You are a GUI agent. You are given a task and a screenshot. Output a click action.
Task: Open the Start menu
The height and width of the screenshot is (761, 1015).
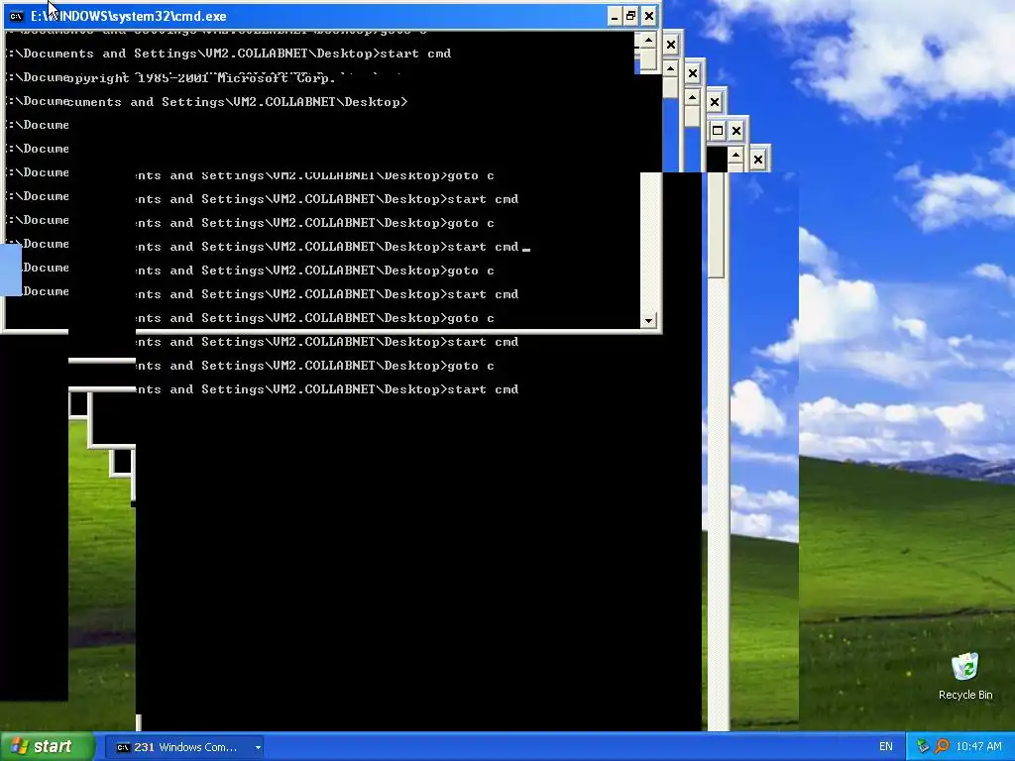pos(47,746)
